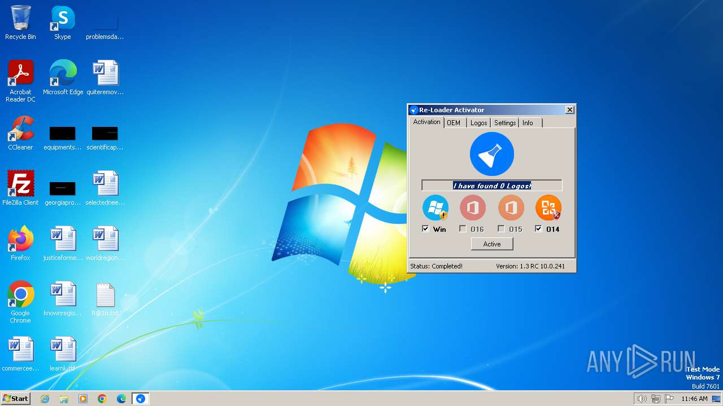
Task: Open Windows Explorer from taskbar
Action: pos(64,399)
